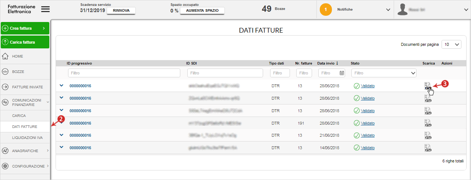Click the ANAGRAFICHE AZ icon

(x=5, y=151)
